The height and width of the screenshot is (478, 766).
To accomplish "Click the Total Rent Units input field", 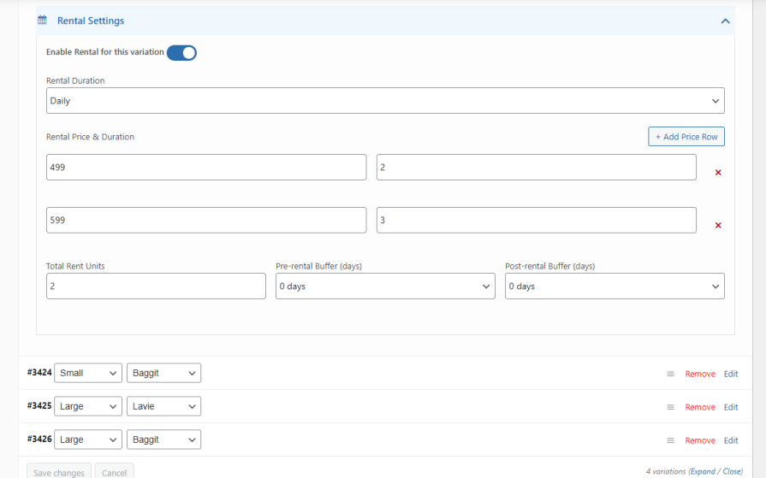I will tap(156, 286).
